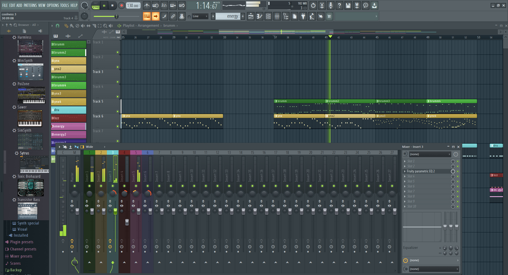Toggle the recording countdown icon
This screenshot has width=508, height=275.
[164, 5]
